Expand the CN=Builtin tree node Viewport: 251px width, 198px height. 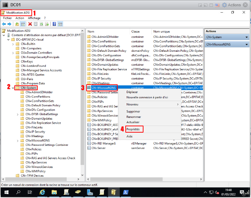point(13,44)
